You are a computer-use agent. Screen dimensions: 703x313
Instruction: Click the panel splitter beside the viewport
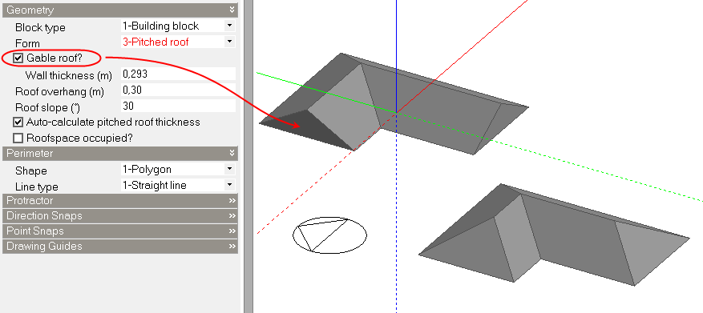[x=248, y=156]
